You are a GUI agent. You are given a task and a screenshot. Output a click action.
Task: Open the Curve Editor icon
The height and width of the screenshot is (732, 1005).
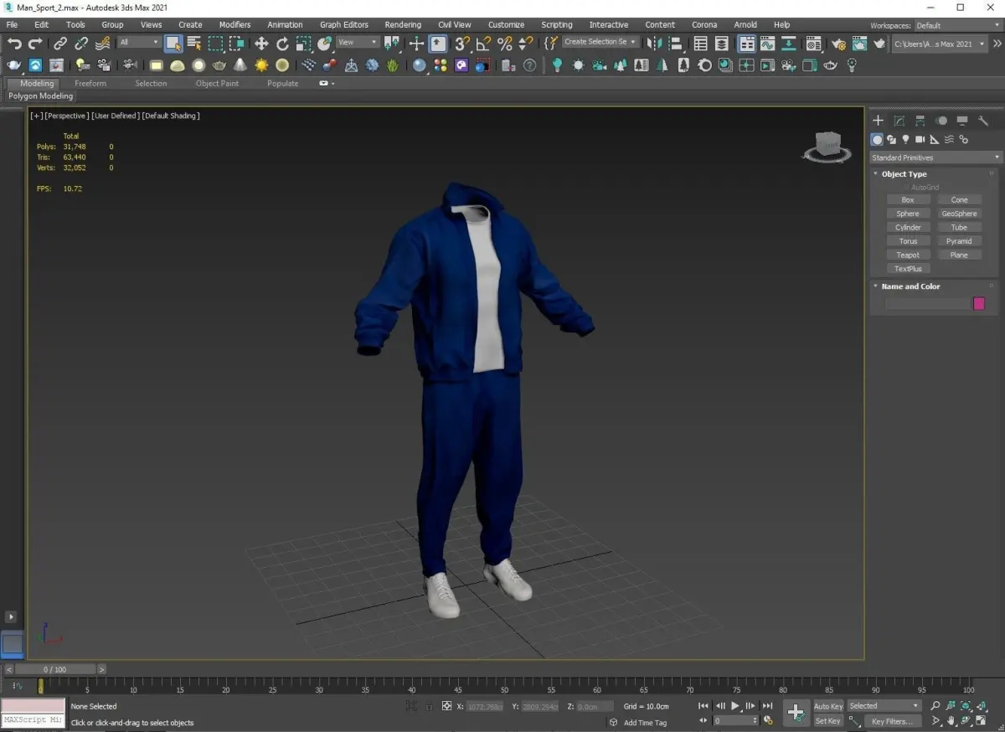pos(767,44)
